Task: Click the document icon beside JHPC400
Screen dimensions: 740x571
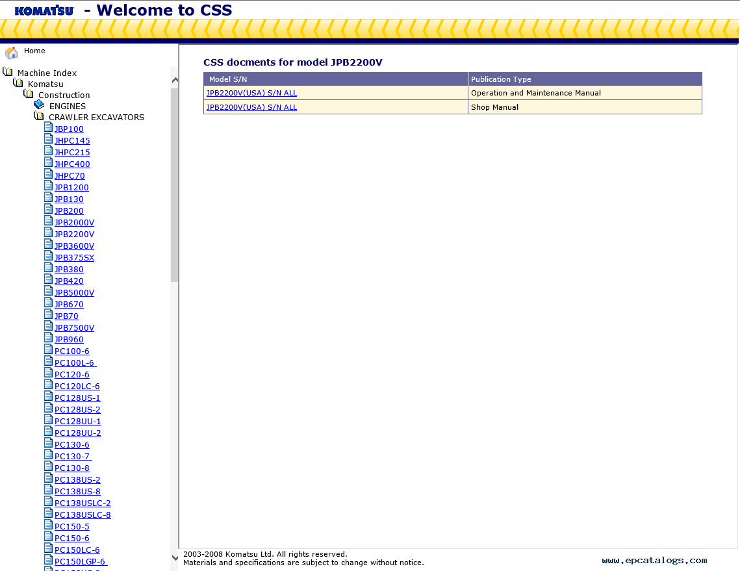Action: [x=48, y=163]
